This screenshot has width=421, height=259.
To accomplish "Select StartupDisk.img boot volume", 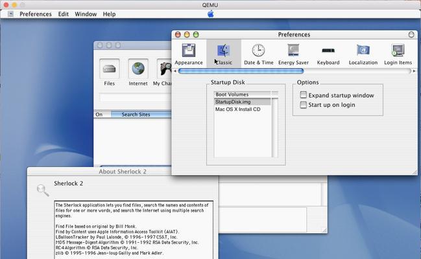I will 242,102.
